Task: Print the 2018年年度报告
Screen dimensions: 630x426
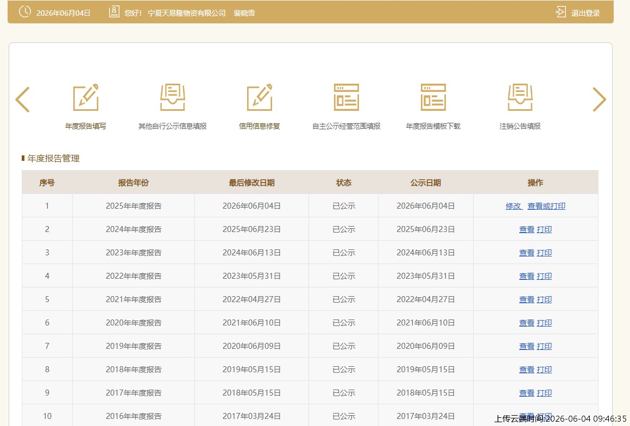Action: click(x=544, y=369)
